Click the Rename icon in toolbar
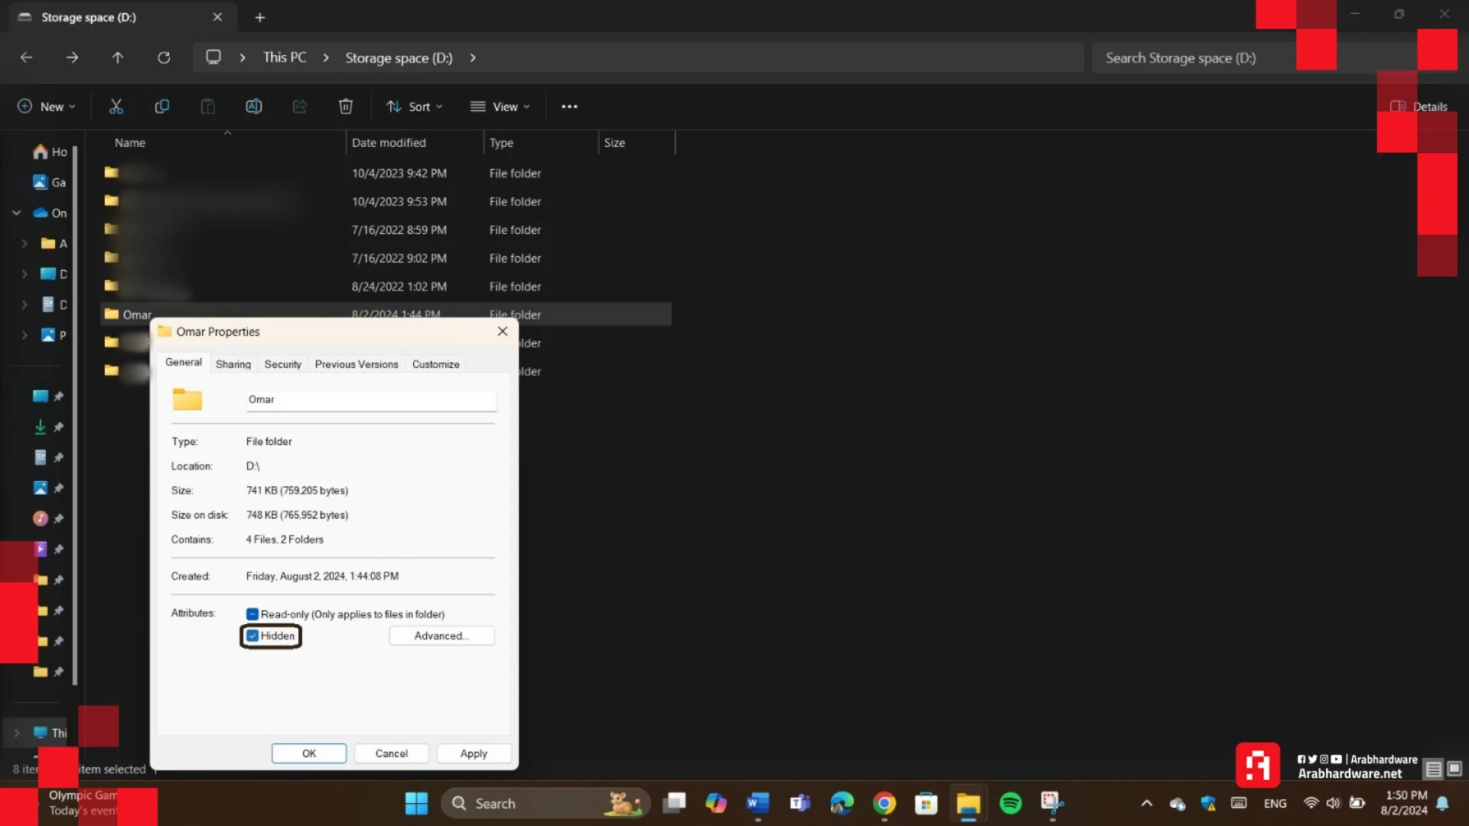Image resolution: width=1469 pixels, height=826 pixels. click(253, 106)
